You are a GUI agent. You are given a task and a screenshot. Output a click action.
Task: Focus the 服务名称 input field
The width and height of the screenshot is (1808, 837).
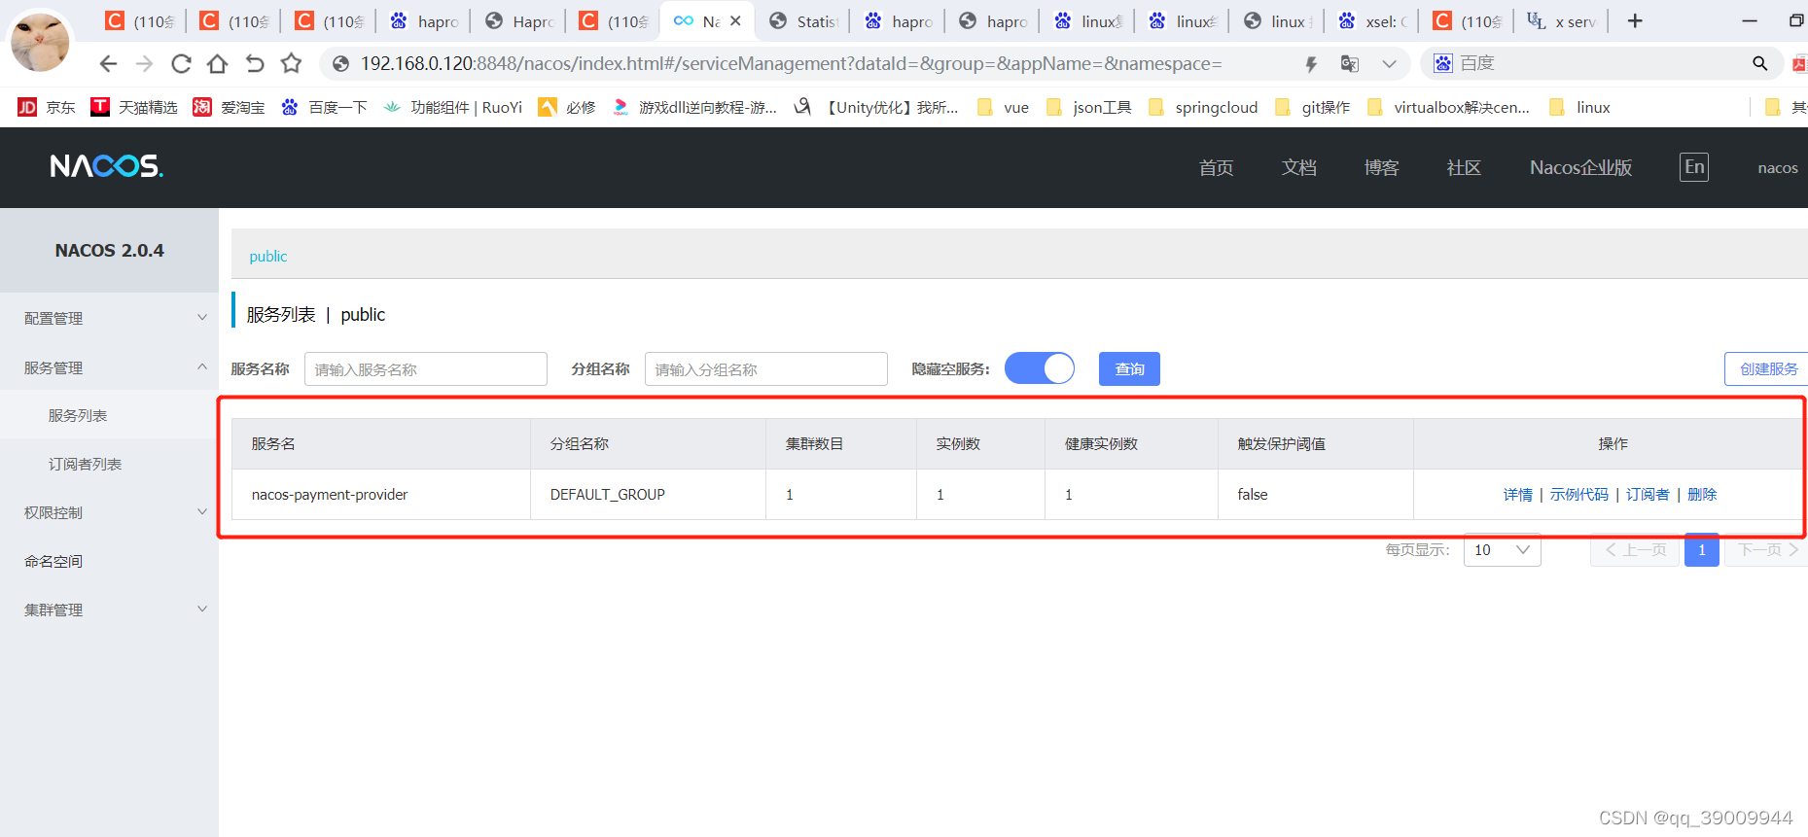pyautogui.click(x=426, y=369)
